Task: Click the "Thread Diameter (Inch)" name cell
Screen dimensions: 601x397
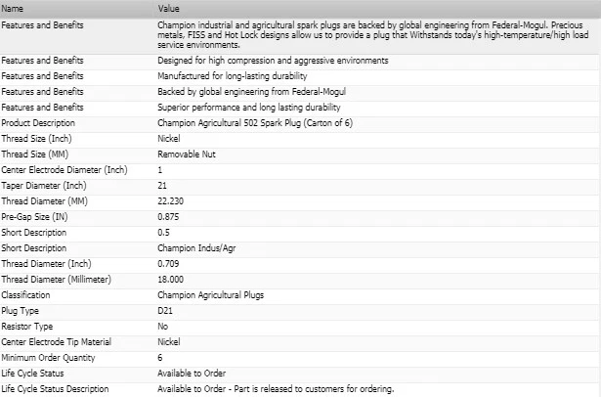Action: 46,264
